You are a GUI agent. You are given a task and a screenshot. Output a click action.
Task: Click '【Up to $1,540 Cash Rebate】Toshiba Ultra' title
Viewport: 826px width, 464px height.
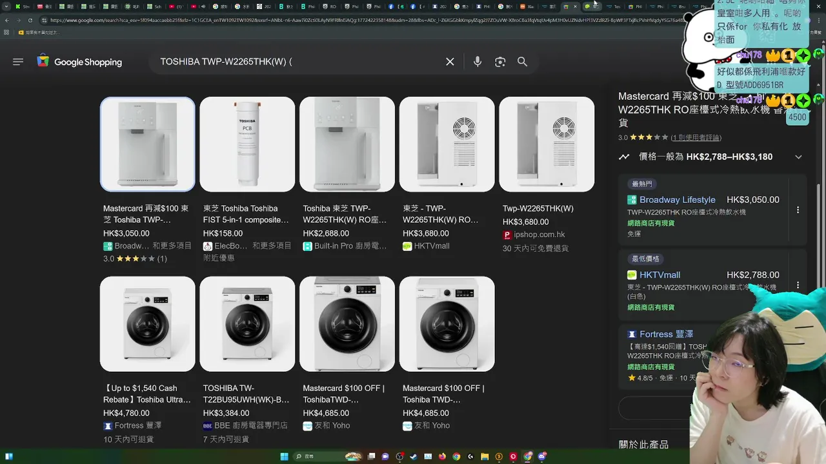pyautogui.click(x=147, y=394)
